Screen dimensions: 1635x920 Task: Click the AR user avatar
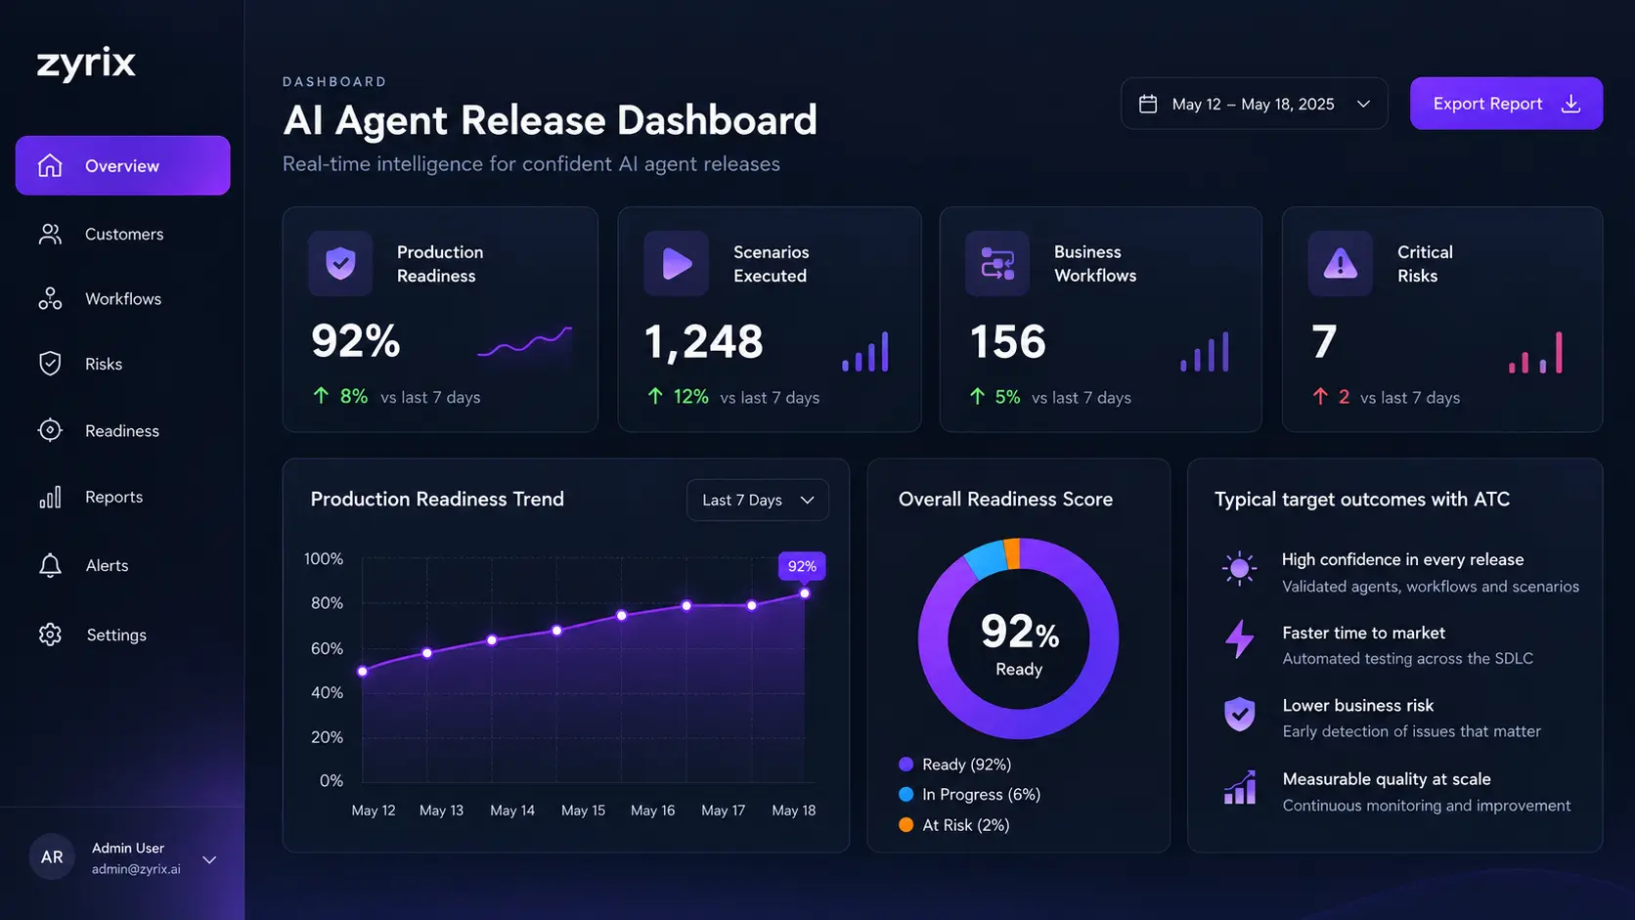[52, 857]
